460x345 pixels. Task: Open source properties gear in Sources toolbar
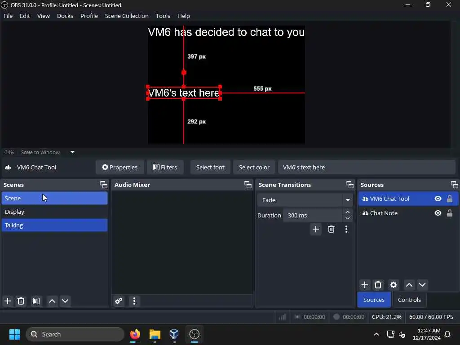point(394,285)
